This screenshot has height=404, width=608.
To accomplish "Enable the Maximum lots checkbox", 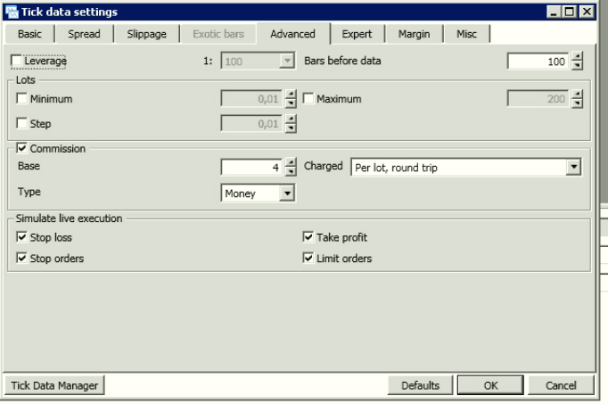I will [308, 98].
